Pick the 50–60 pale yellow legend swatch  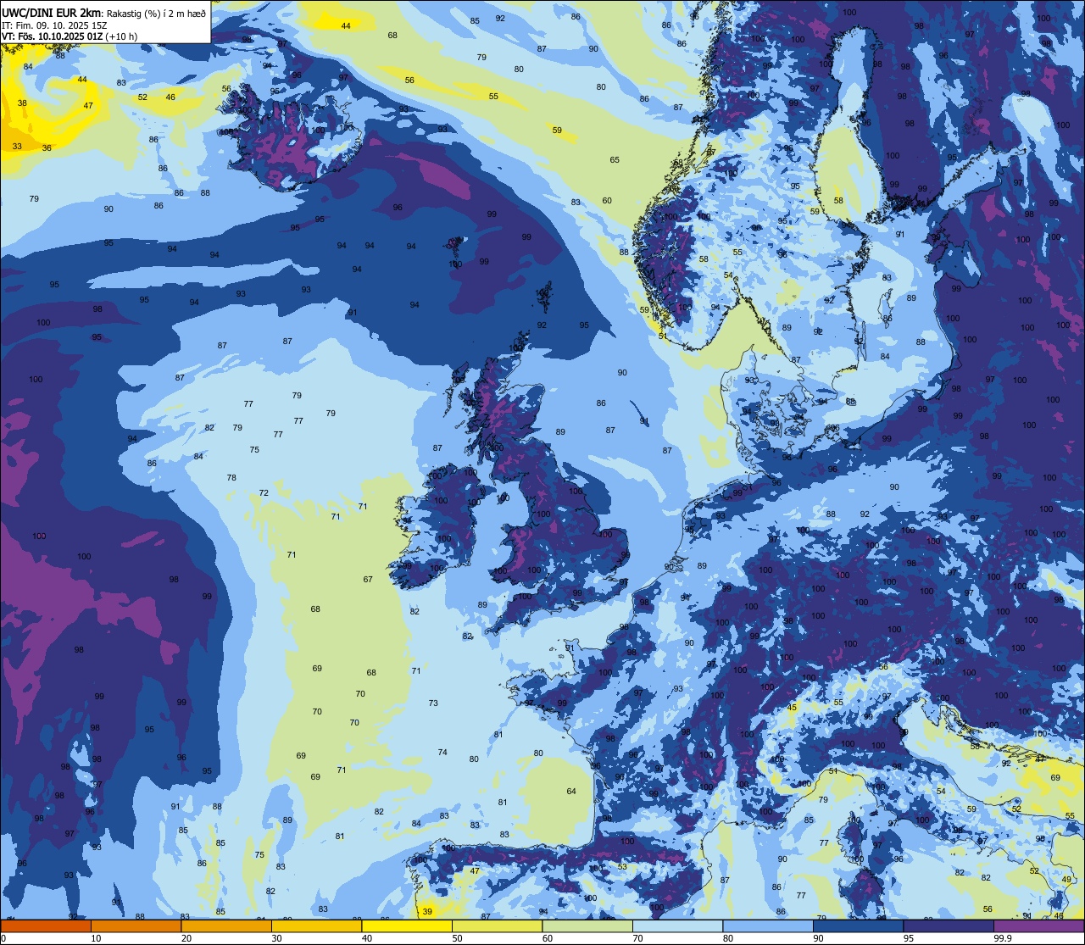coord(497,926)
